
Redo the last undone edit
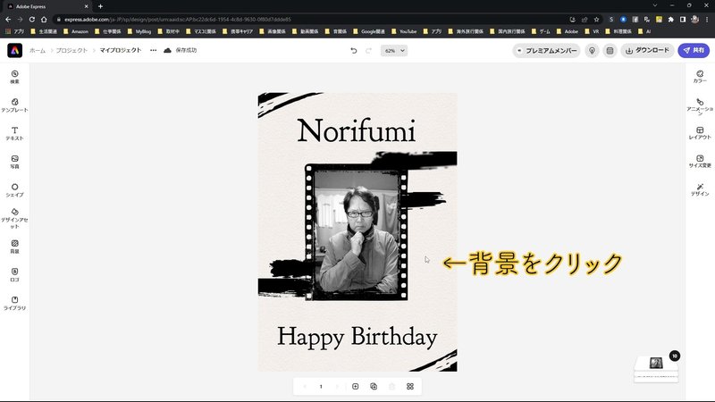tap(368, 51)
